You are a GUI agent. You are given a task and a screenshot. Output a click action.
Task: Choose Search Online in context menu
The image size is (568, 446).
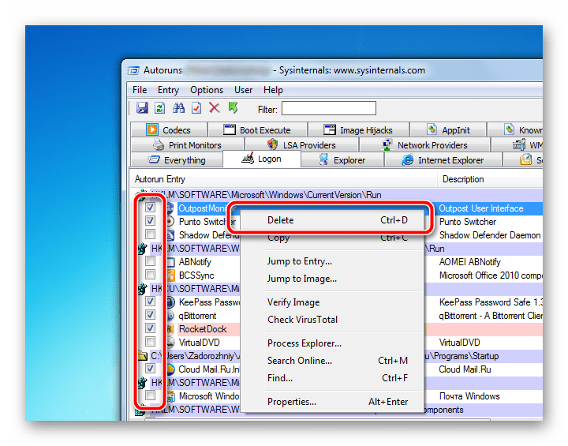tap(332, 361)
